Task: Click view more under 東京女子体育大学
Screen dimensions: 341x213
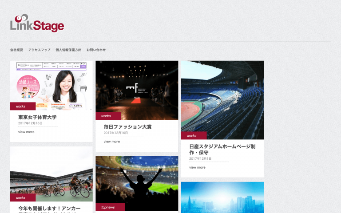Action: 26,132
